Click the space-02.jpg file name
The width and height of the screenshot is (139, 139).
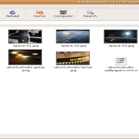click(x=74, y=46)
